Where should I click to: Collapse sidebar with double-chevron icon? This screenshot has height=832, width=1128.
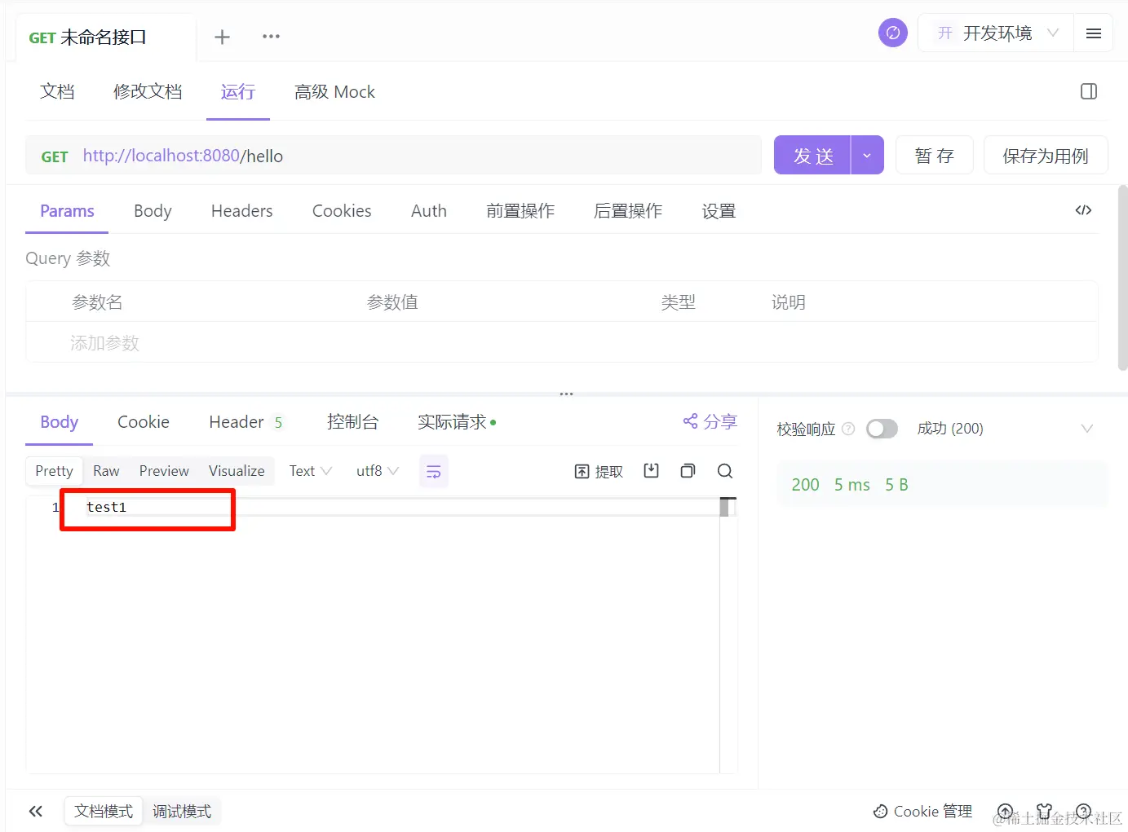click(x=35, y=811)
